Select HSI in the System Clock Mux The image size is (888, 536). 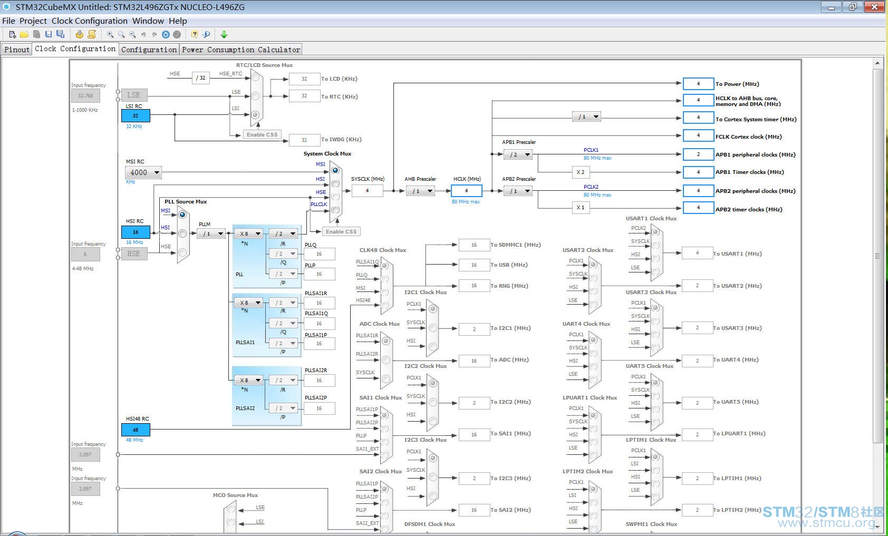335,183
